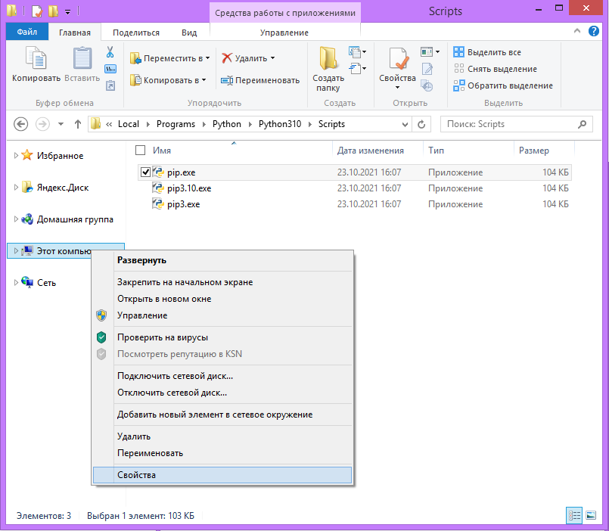Image resolution: width=609 pixels, height=531 pixels.
Task: Sort by the Дата изменения column header
Action: pyautogui.click(x=378, y=151)
